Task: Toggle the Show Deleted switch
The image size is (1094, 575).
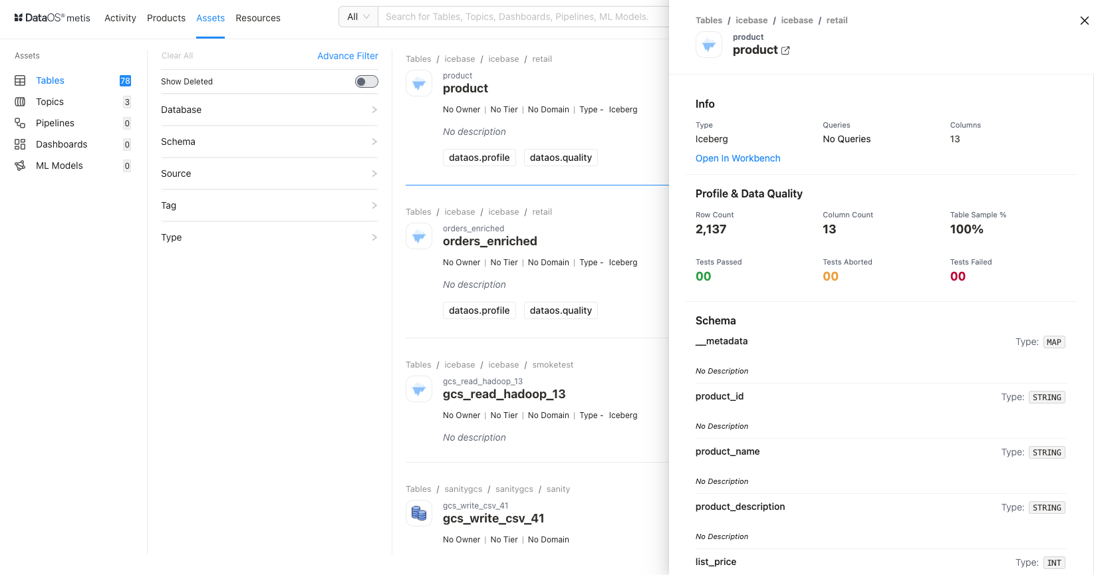Action: click(x=366, y=82)
